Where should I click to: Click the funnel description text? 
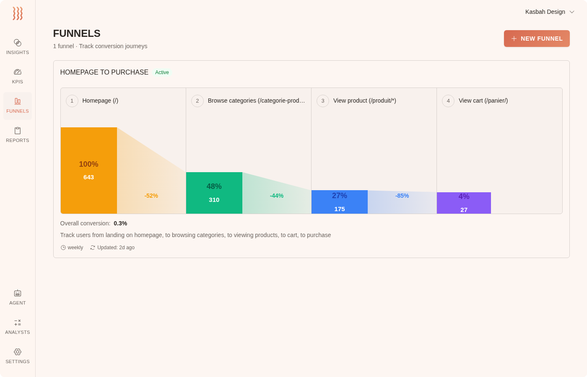pos(195,235)
